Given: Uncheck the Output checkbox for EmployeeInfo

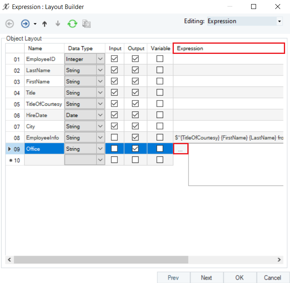Looking at the screenshot, I should point(135,138).
